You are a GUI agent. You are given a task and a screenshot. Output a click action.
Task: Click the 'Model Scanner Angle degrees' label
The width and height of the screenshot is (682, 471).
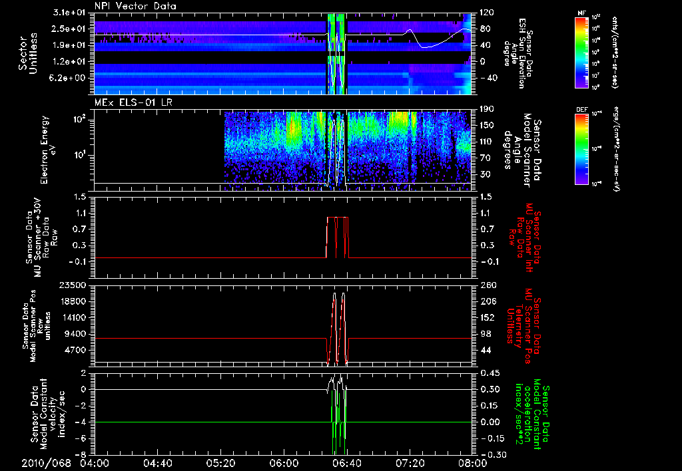coord(522,150)
